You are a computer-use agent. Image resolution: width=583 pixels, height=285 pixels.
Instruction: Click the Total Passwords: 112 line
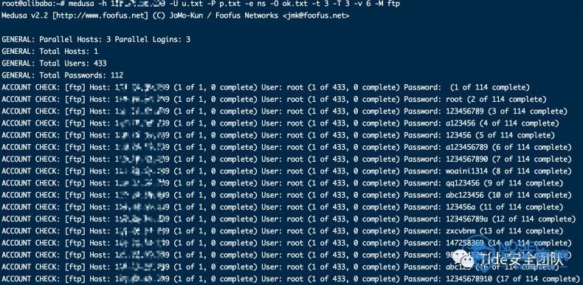63,75
